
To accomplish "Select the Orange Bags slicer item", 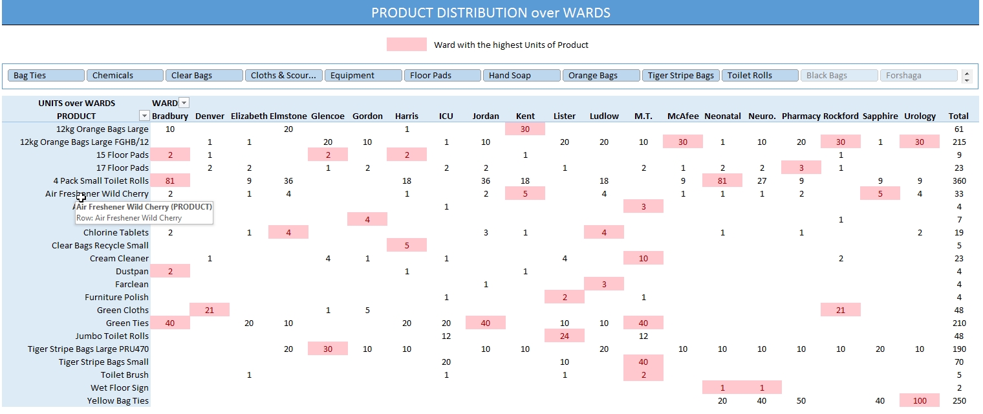I will point(601,76).
